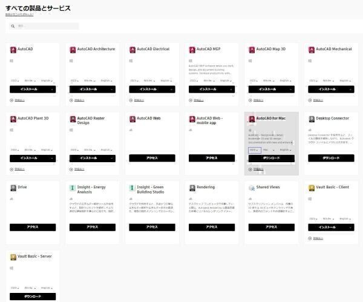The width and height of the screenshot is (363, 302).
Task: Open Vault Basic - Client platform dropdown
Action: (x=329, y=218)
